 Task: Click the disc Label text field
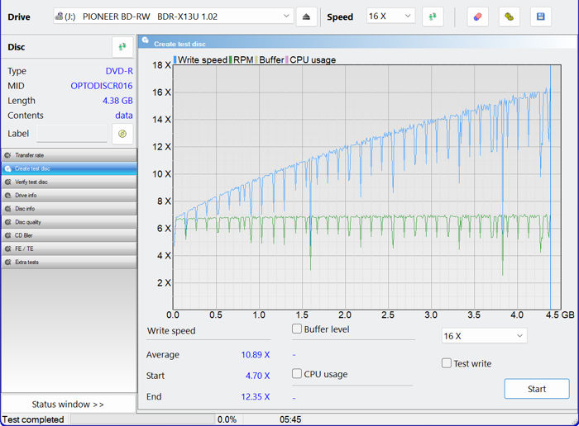(x=71, y=134)
